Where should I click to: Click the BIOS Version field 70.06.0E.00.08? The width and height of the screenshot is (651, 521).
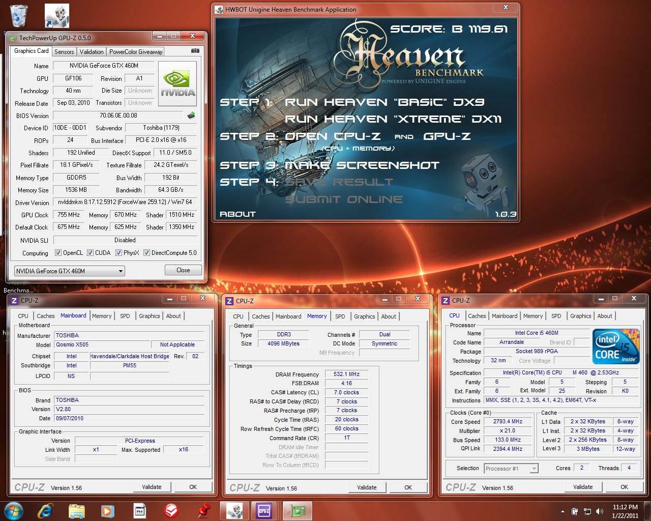(x=119, y=115)
